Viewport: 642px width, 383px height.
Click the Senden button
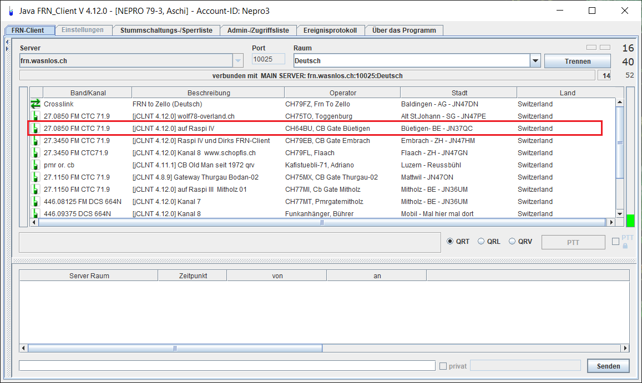tap(608, 366)
